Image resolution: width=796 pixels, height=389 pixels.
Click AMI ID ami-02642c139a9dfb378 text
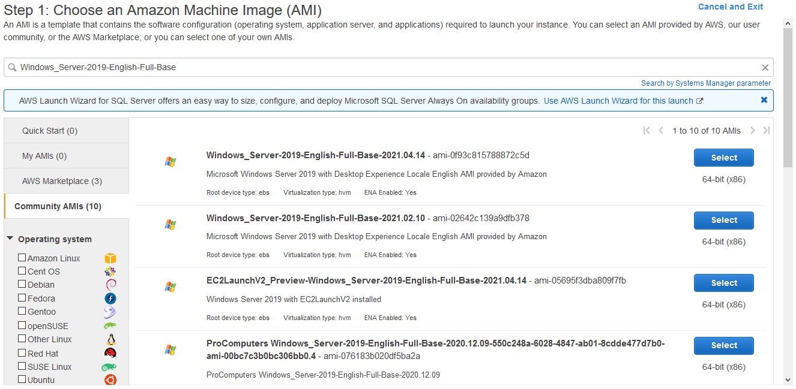481,218
